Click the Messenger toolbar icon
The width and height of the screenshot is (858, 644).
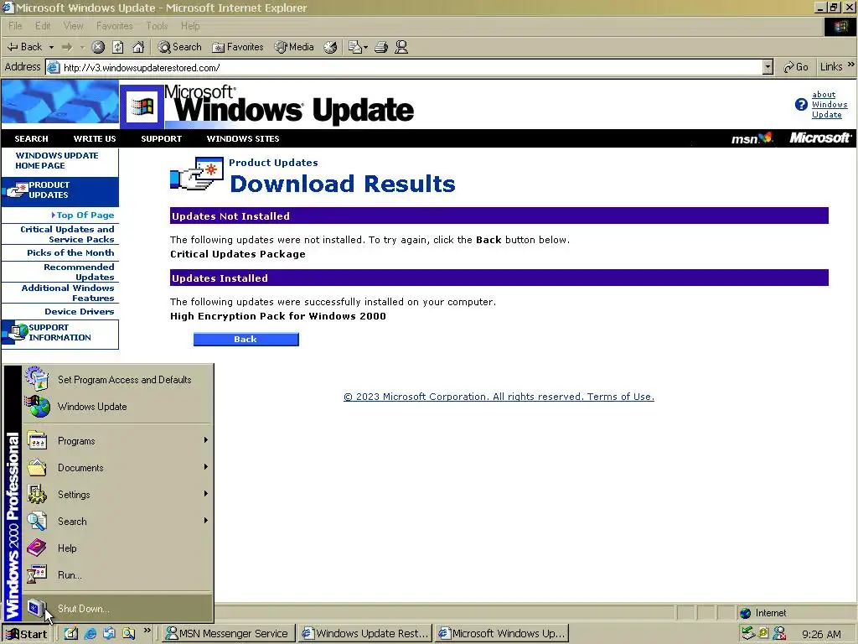[401, 47]
